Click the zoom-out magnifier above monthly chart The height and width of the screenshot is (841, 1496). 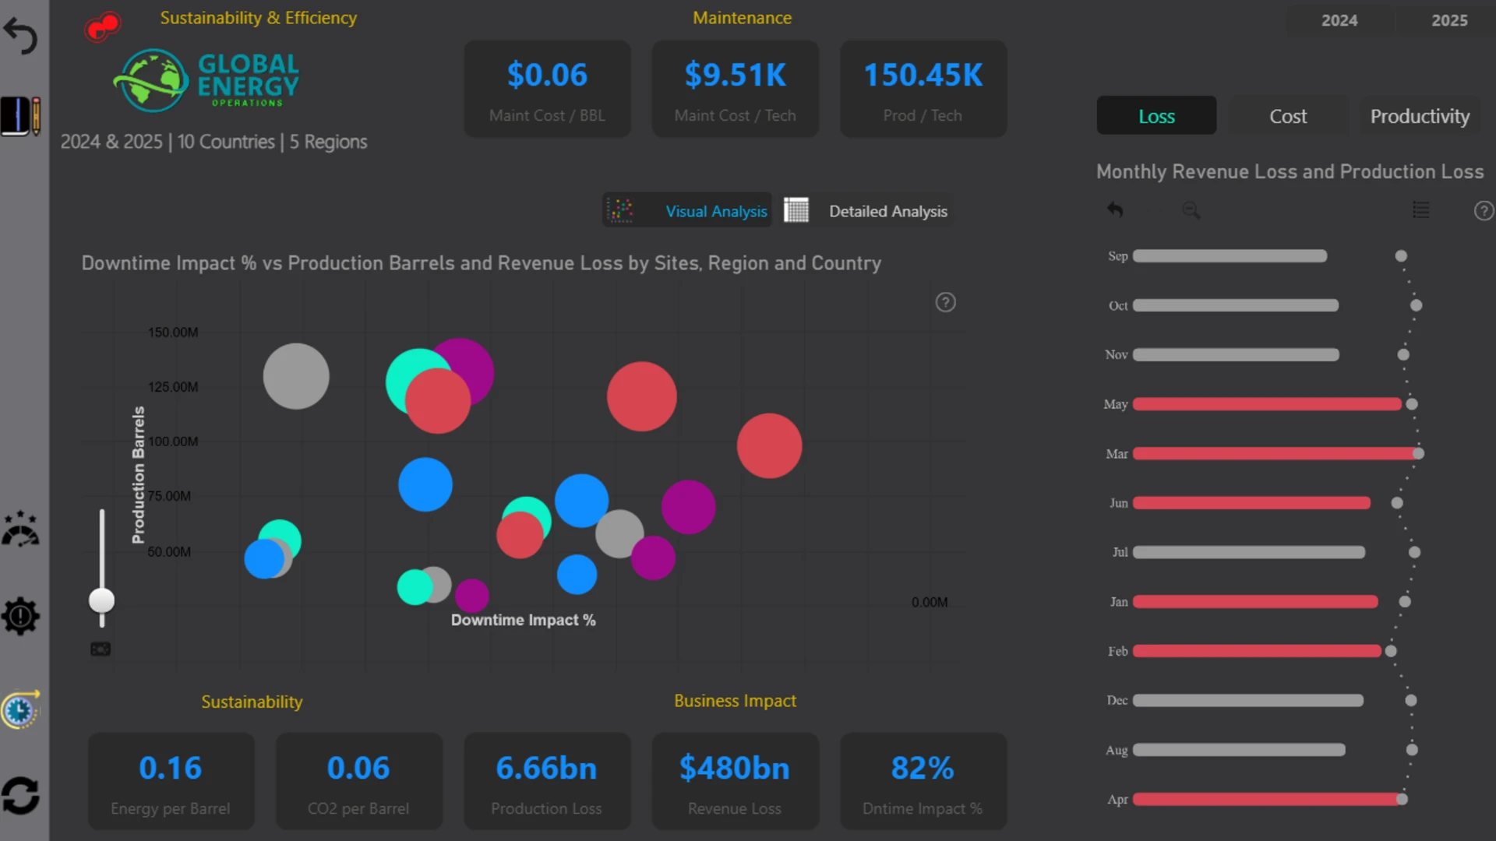[1191, 210]
